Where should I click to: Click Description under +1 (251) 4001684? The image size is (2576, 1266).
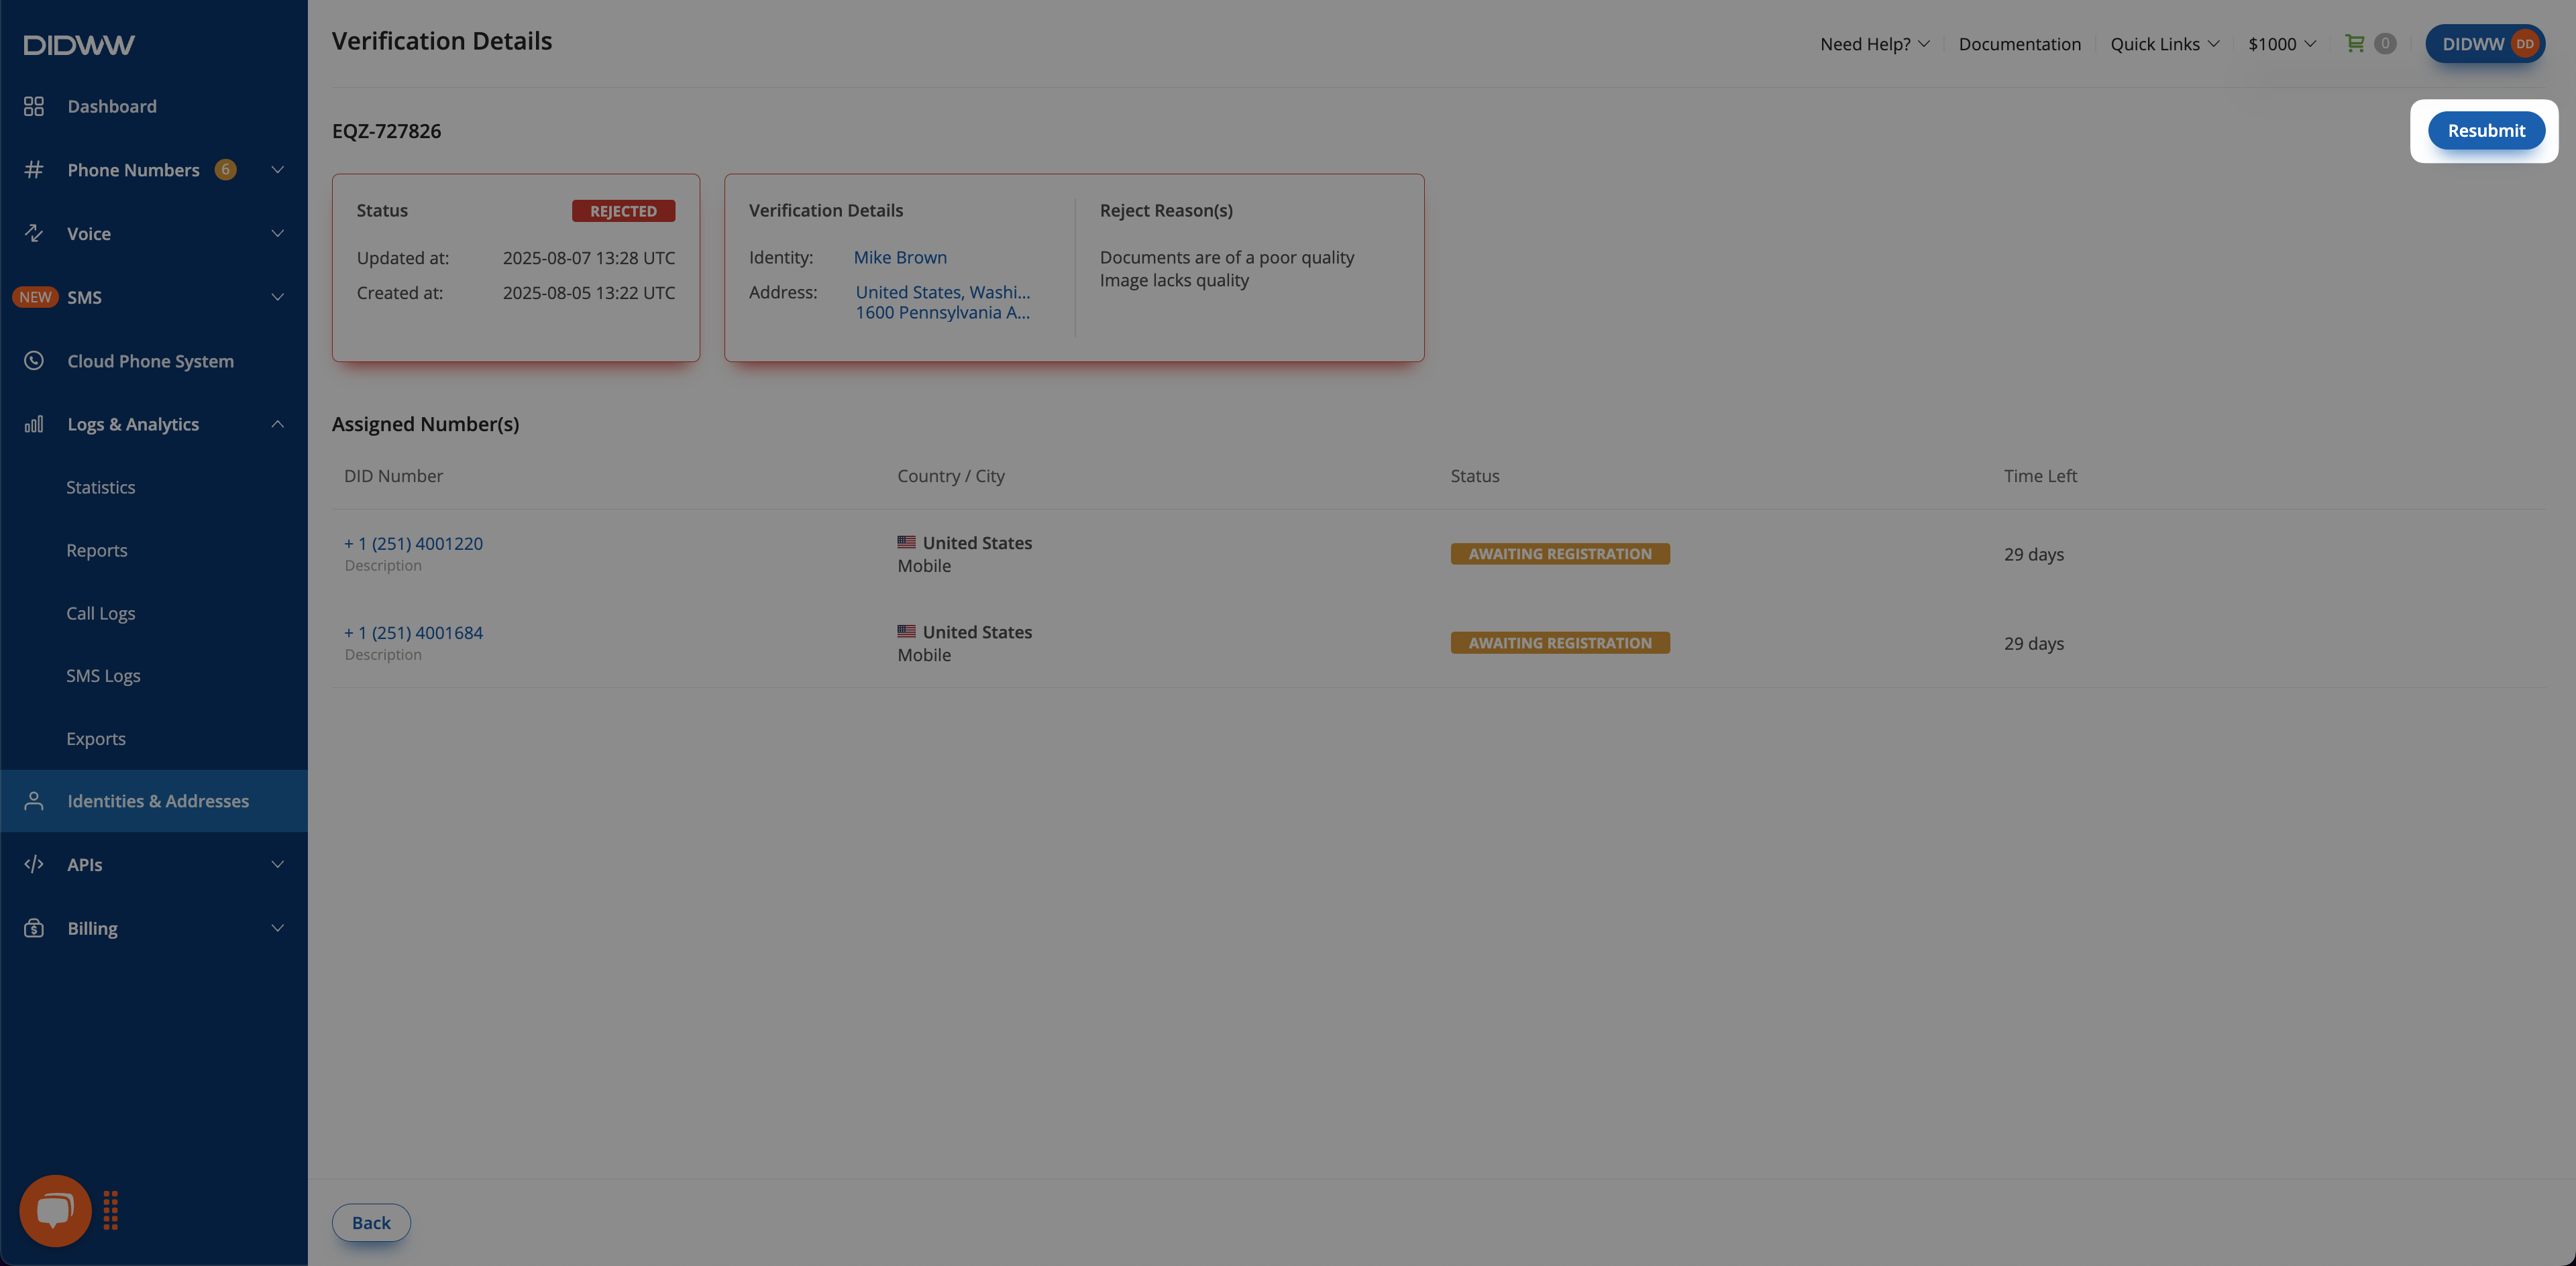383,654
